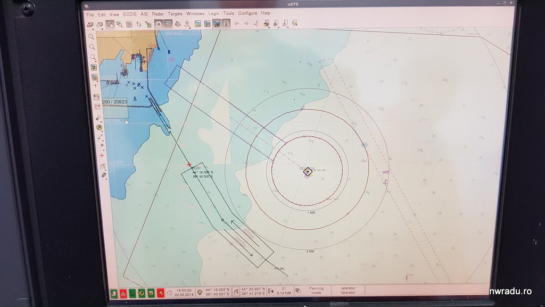Expand the arrow under the second stacked-windows icon
The image size is (545, 307).
(102, 29)
